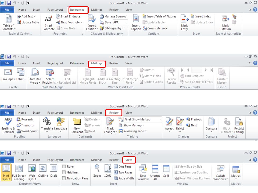Open the Macros button
This screenshot has height=193, width=258.
click(x=236, y=172)
